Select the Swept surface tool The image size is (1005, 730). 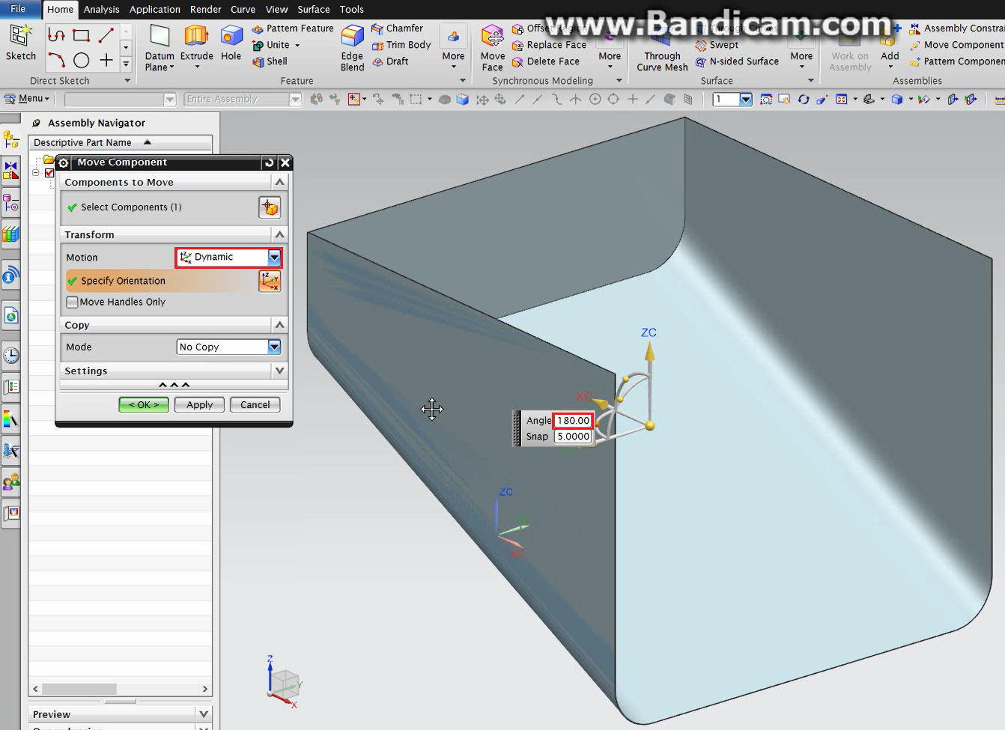coord(717,45)
